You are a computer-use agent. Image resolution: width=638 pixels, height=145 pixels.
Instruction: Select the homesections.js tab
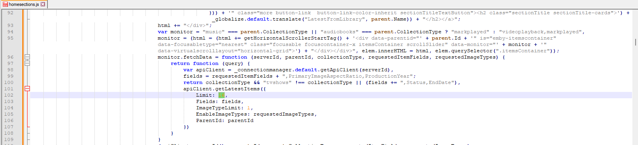click(x=24, y=4)
